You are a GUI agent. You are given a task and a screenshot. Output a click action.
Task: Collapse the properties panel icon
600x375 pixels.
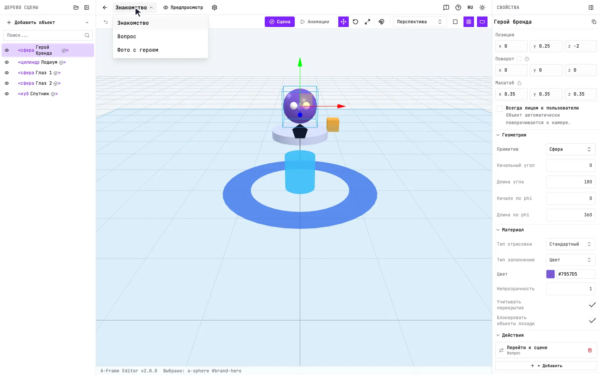(591, 7)
